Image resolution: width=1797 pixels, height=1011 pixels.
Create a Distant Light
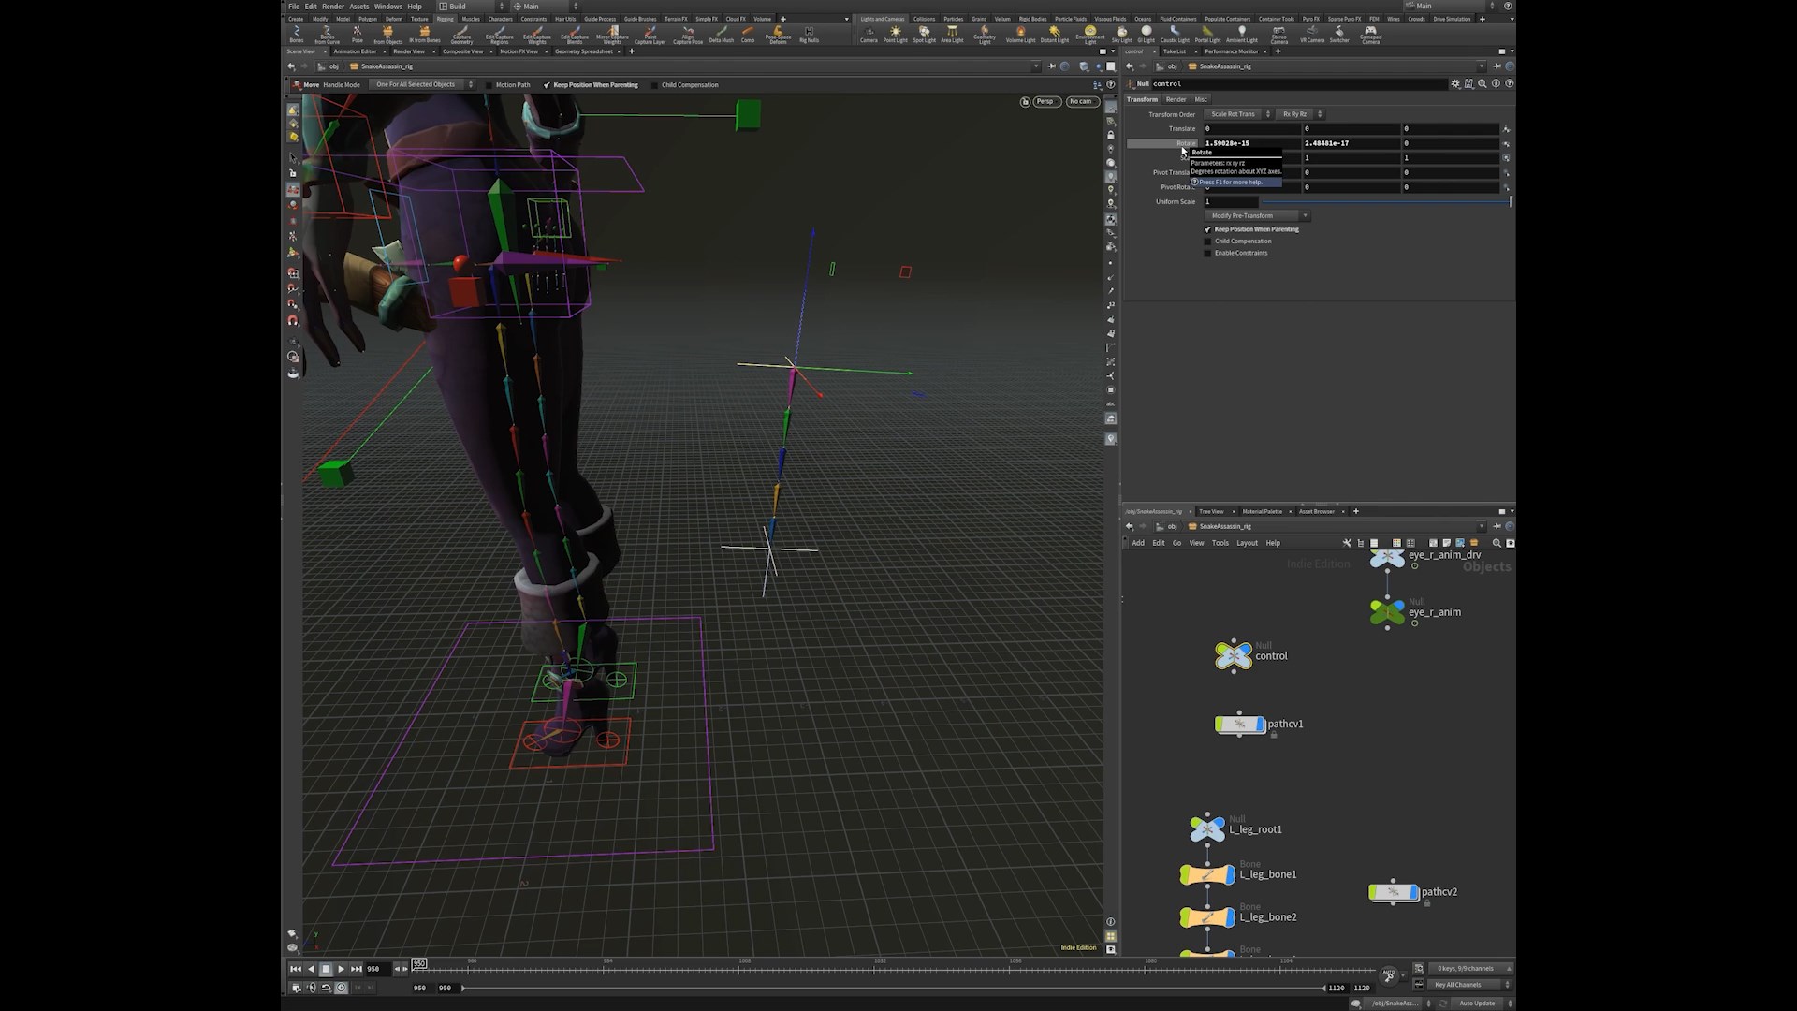[x=1054, y=35]
